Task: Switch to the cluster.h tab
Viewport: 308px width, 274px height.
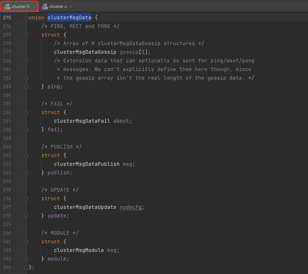Action: pyautogui.click(x=20, y=7)
